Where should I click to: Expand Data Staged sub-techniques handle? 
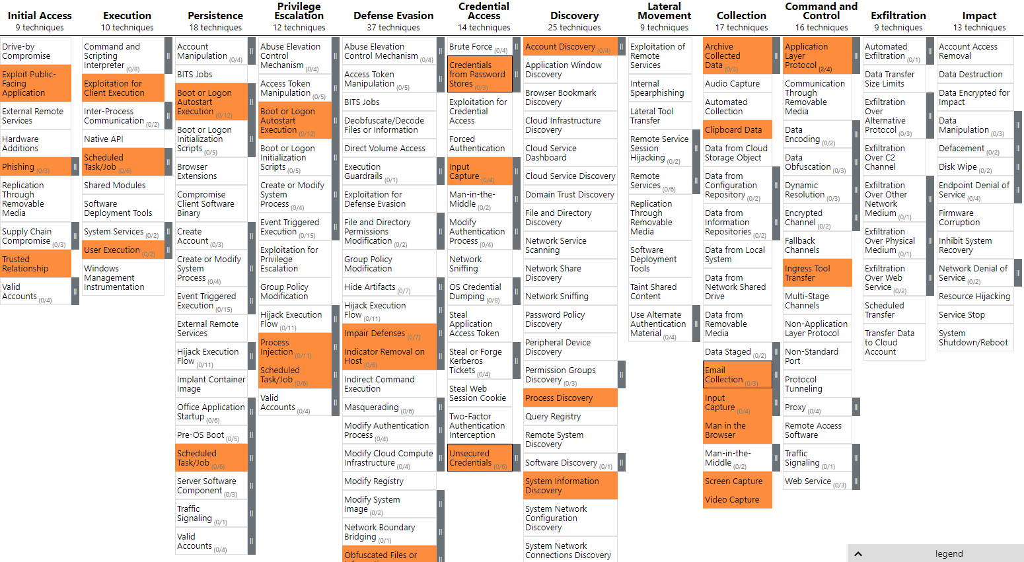(776, 351)
